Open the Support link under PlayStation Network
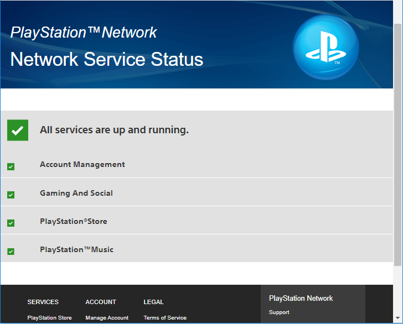The height and width of the screenshot is (324, 403). [279, 312]
